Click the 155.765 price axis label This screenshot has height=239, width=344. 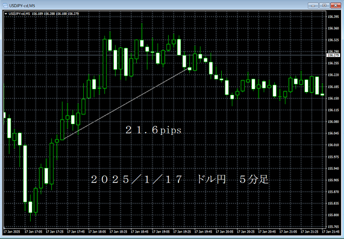(x=333, y=227)
